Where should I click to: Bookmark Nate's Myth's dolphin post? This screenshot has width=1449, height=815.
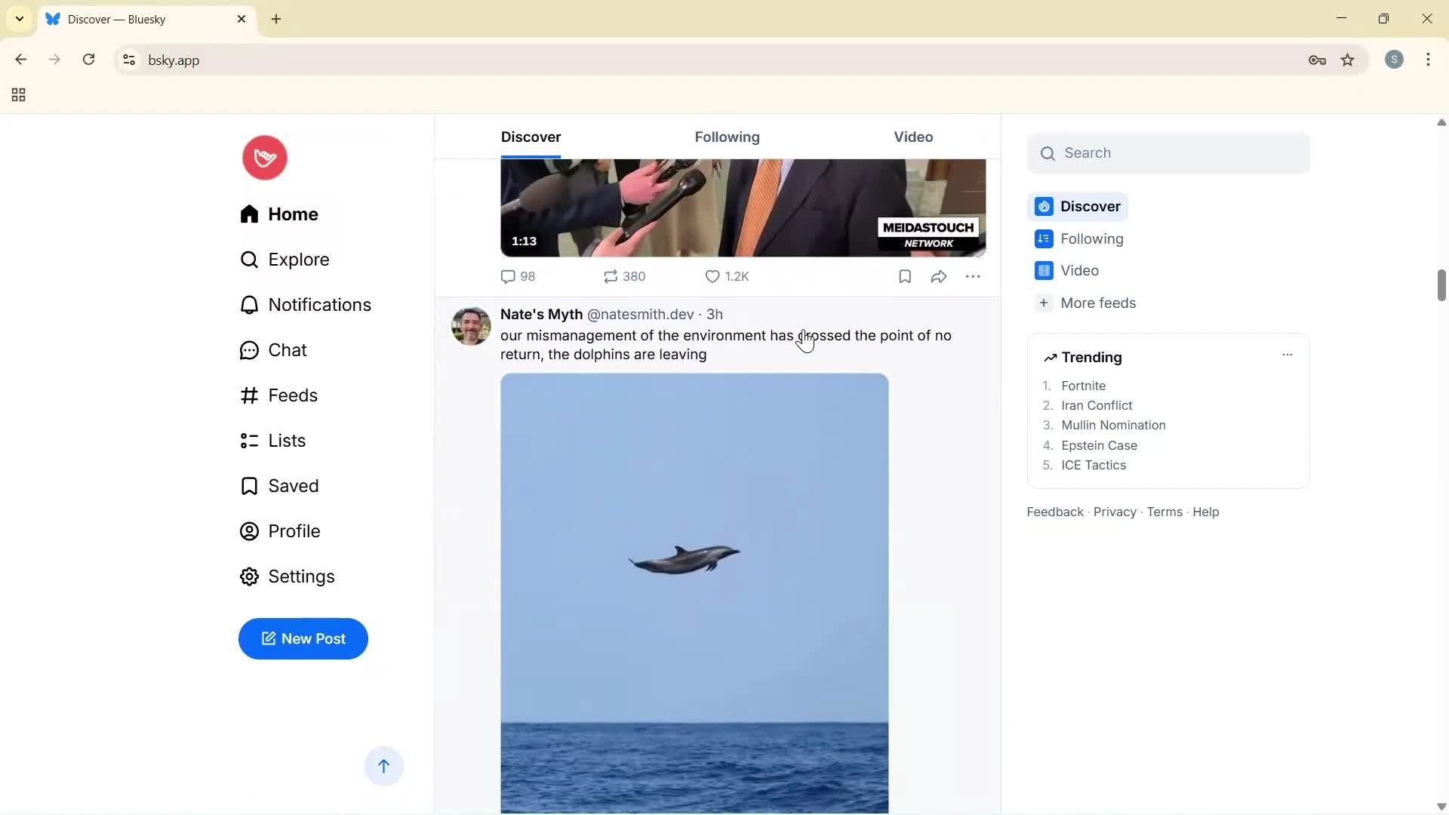904,276
